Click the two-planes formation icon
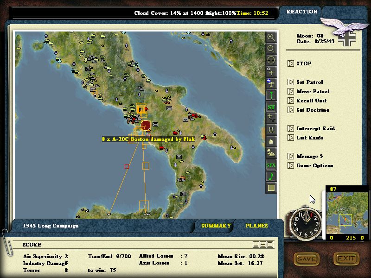The image size is (371, 278). click(271, 119)
